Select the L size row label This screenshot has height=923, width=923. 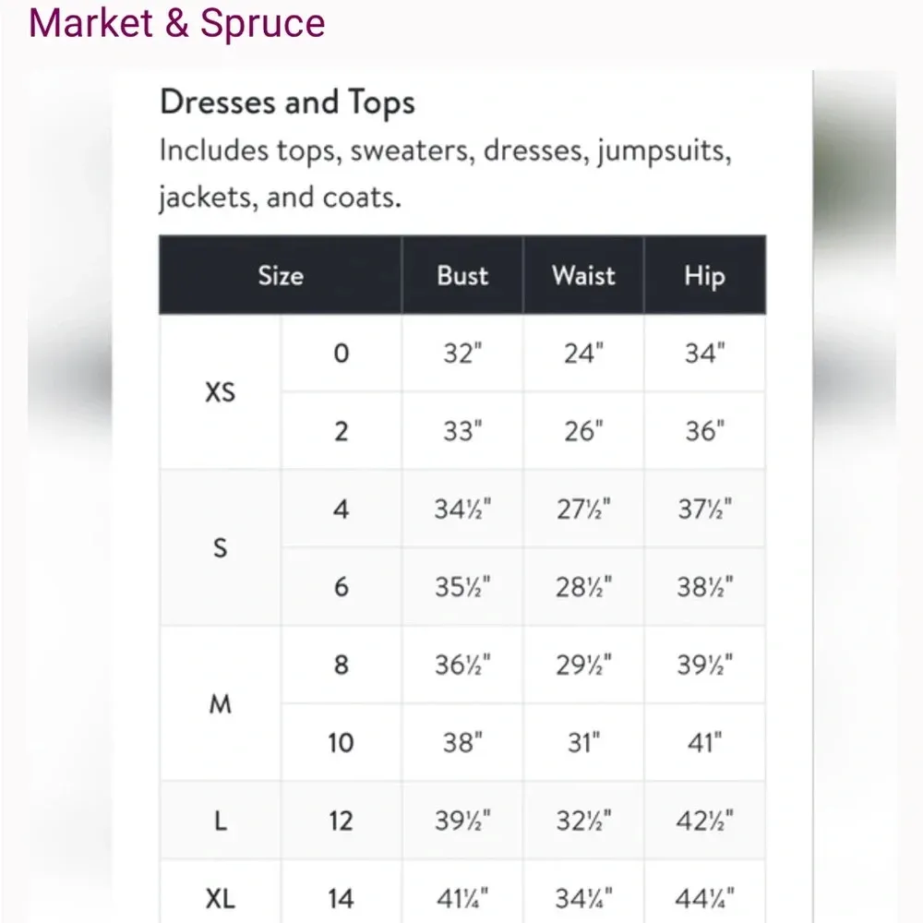point(220,821)
